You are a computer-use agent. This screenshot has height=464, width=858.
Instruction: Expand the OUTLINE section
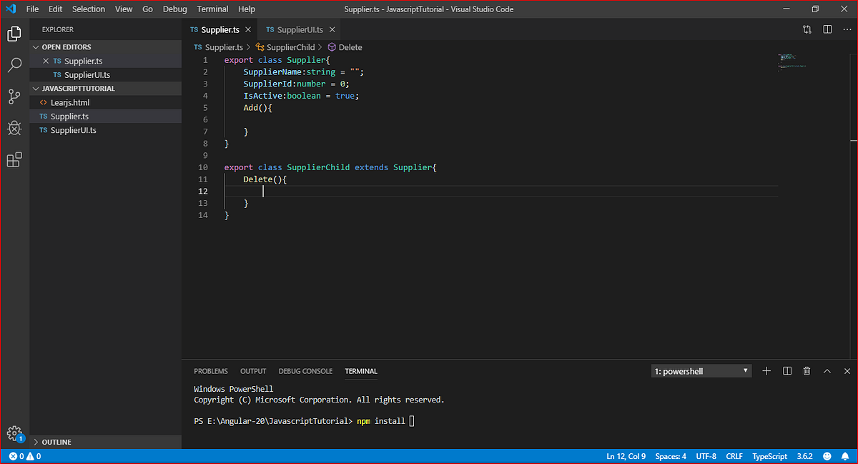56,442
